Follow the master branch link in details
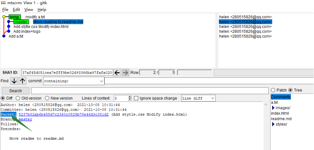314x150 pixels. pyautogui.click(x=26, y=119)
